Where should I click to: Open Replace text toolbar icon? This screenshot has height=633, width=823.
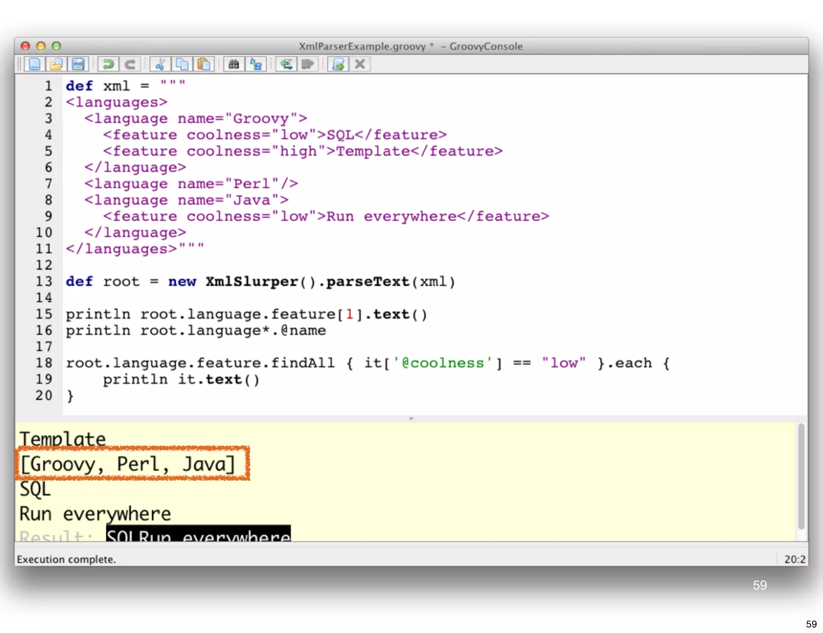pos(256,64)
